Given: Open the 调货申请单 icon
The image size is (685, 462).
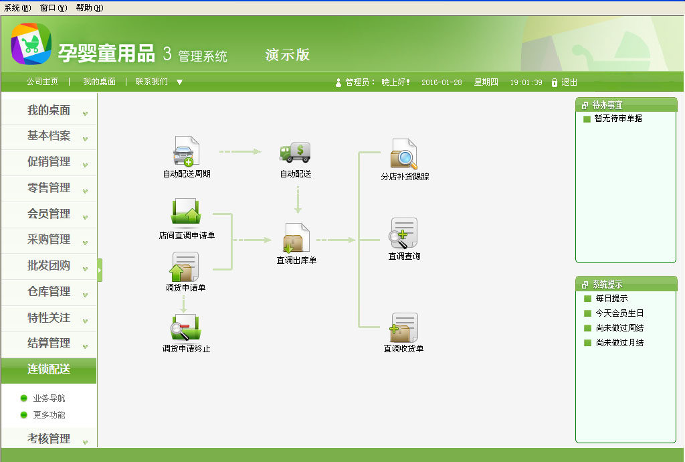Looking at the screenshot, I should click(x=185, y=266).
